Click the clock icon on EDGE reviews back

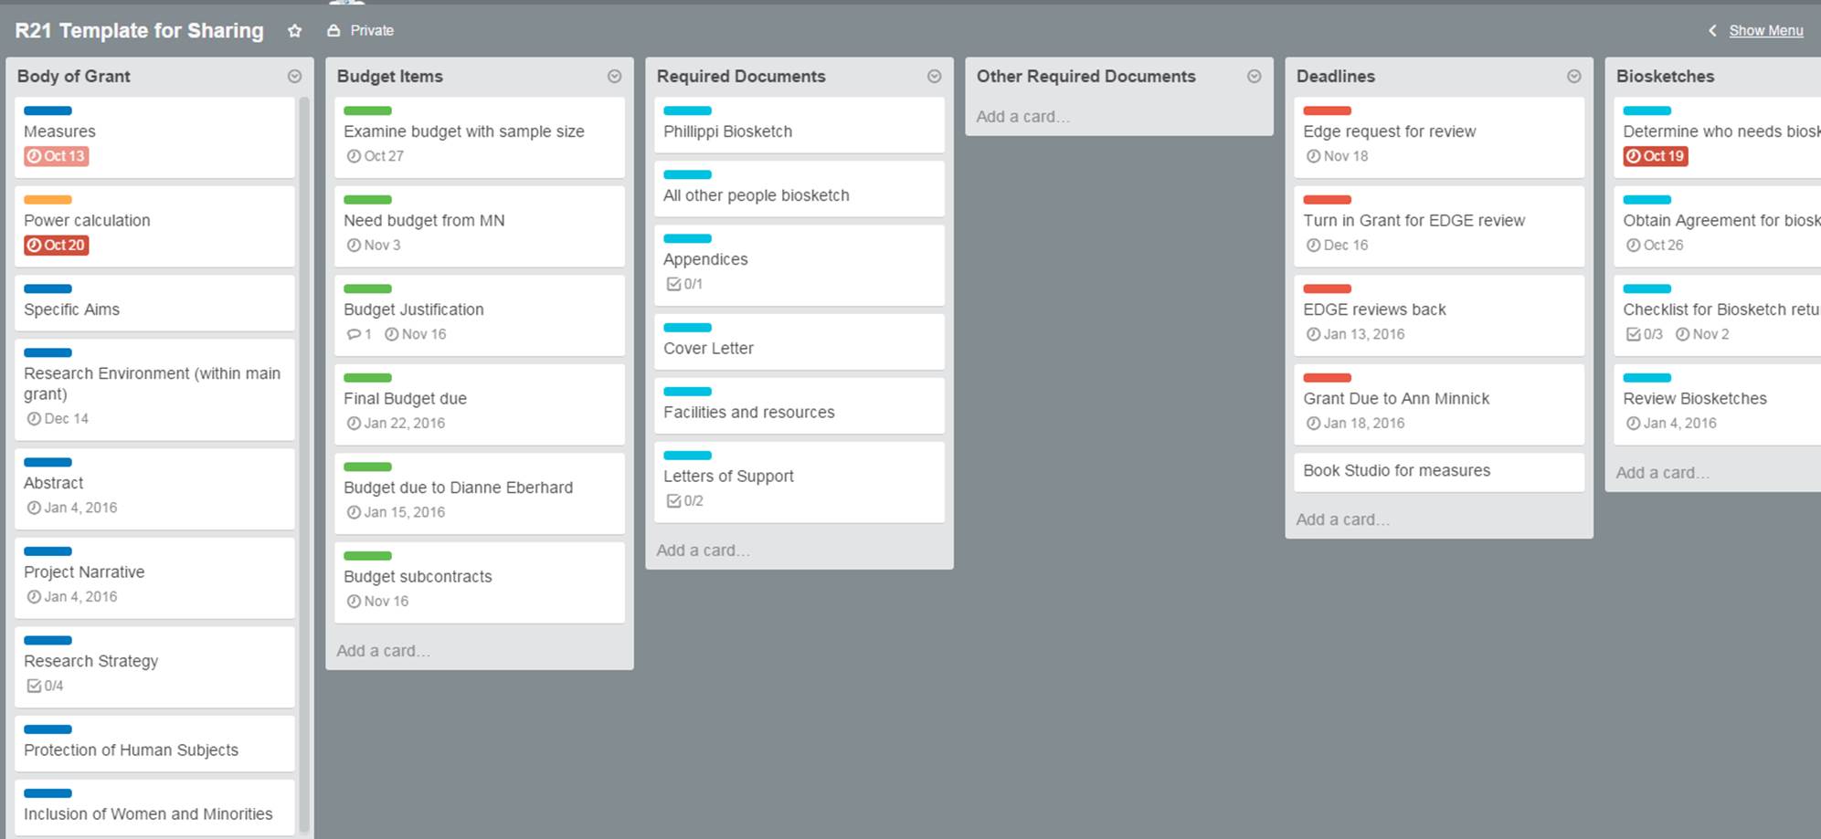tap(1313, 334)
